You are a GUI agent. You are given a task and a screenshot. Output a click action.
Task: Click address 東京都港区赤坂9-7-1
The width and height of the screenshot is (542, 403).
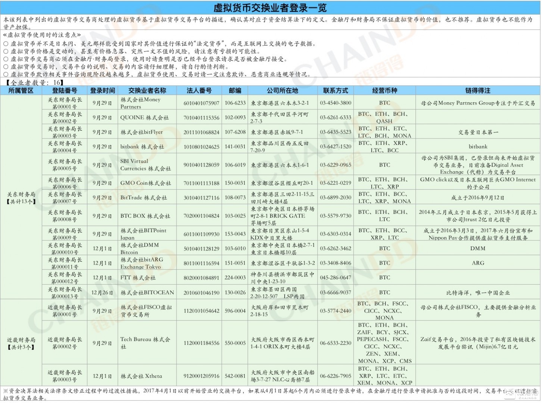[x=277, y=132]
